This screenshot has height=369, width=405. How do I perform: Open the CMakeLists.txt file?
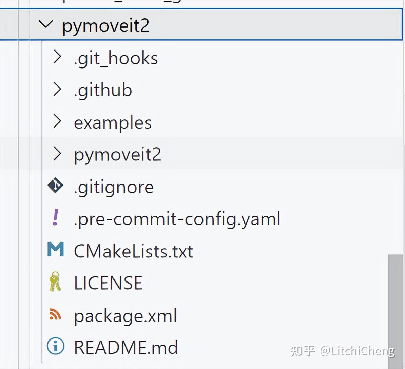133,251
